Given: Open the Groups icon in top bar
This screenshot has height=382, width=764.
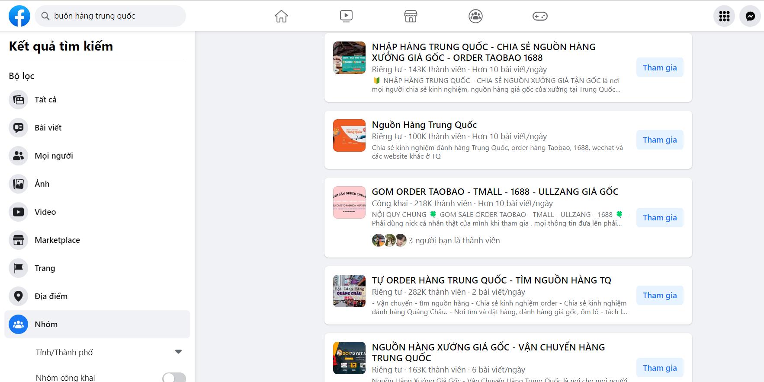Looking at the screenshot, I should pos(475,16).
